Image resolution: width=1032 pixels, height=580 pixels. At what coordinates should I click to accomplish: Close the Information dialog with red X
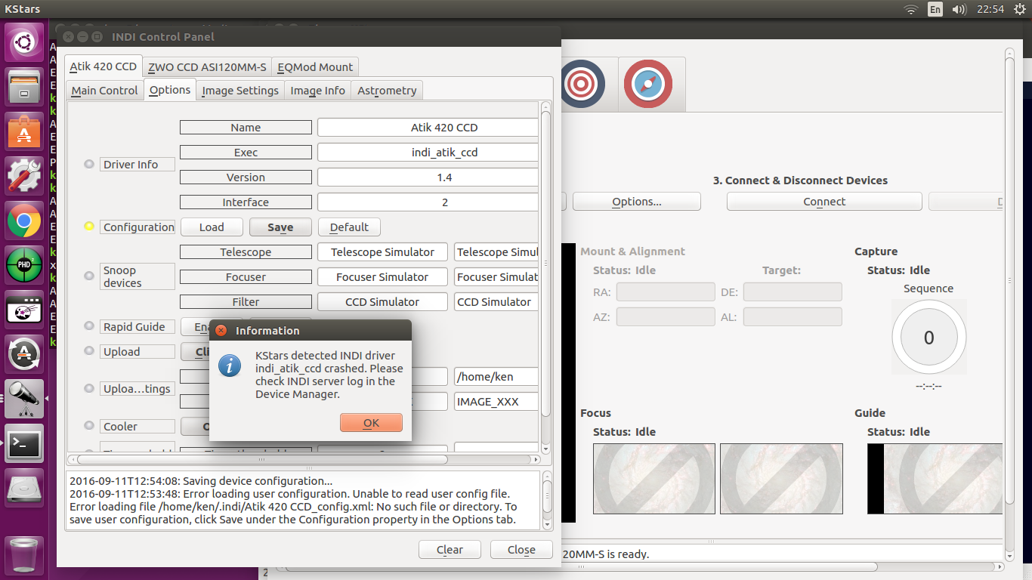click(x=221, y=331)
